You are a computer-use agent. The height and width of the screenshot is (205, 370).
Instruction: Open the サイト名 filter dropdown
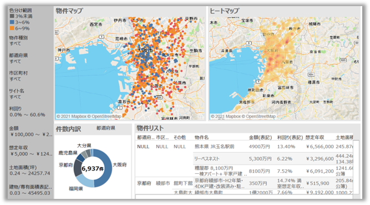point(16,97)
